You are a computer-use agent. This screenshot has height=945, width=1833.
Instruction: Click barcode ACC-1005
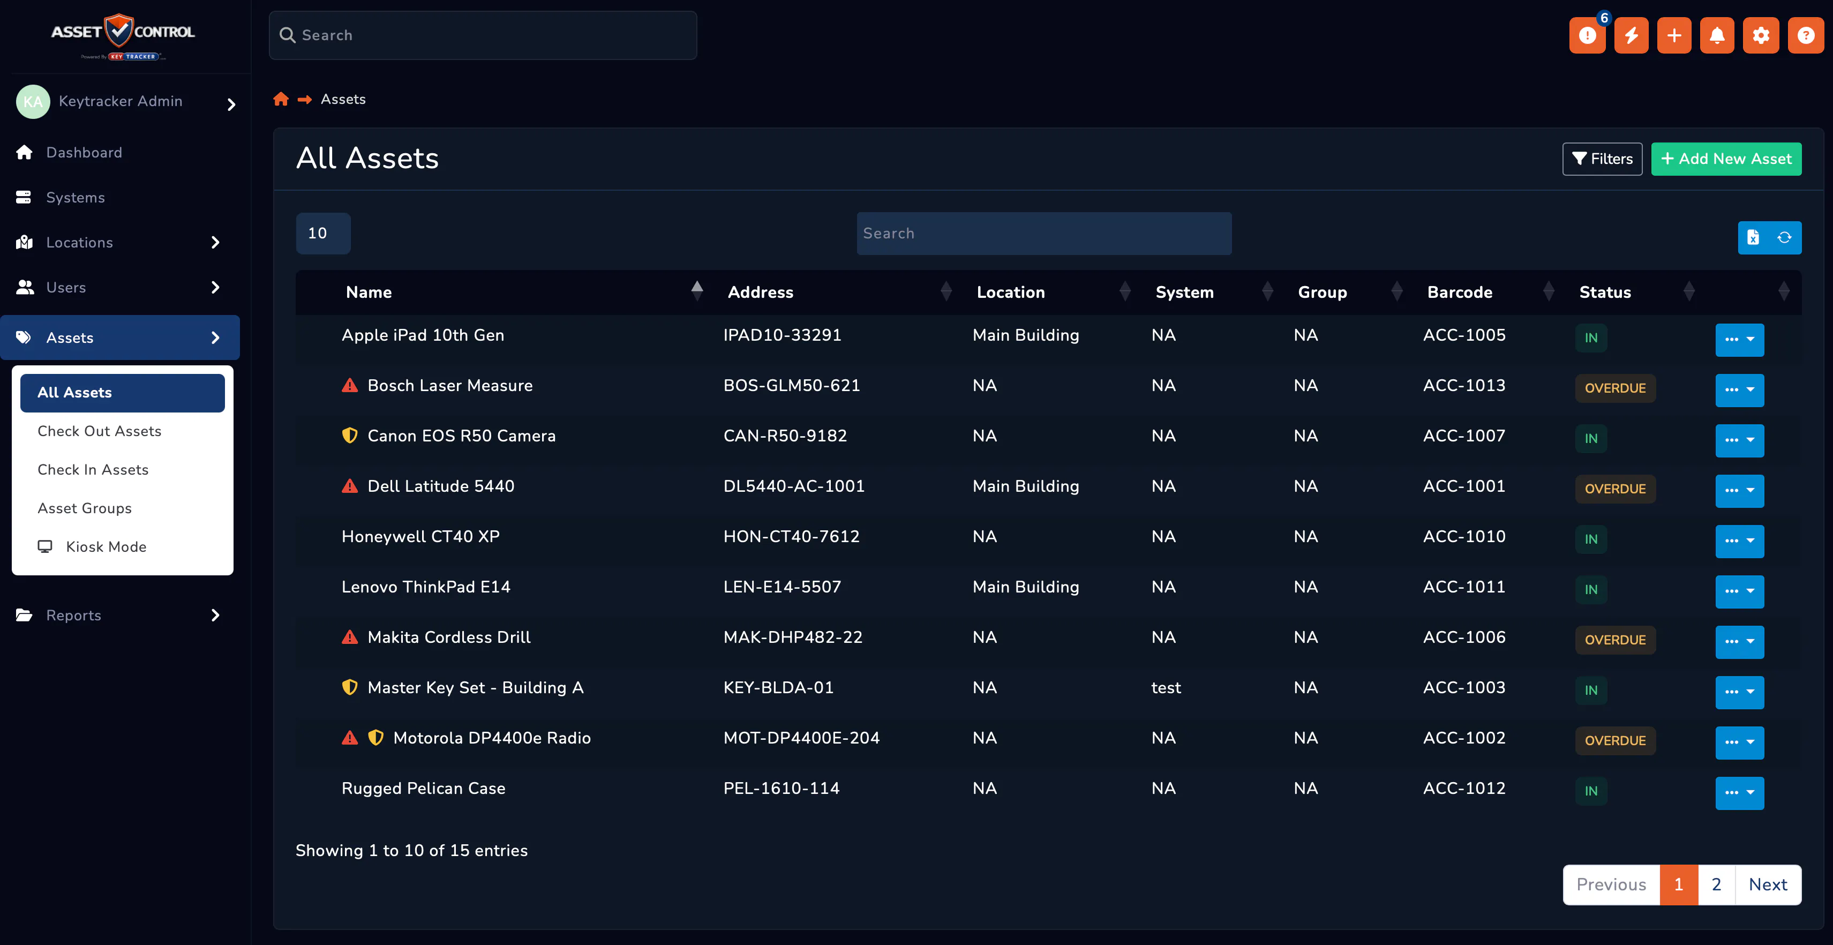click(x=1464, y=335)
